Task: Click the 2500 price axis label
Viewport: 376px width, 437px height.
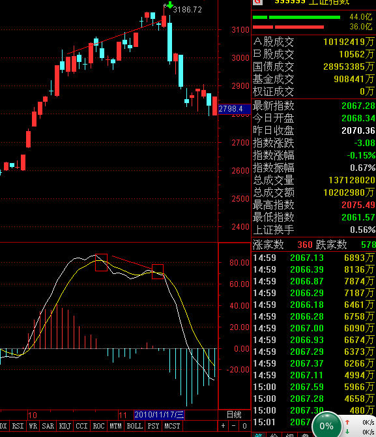Action: [x=240, y=199]
